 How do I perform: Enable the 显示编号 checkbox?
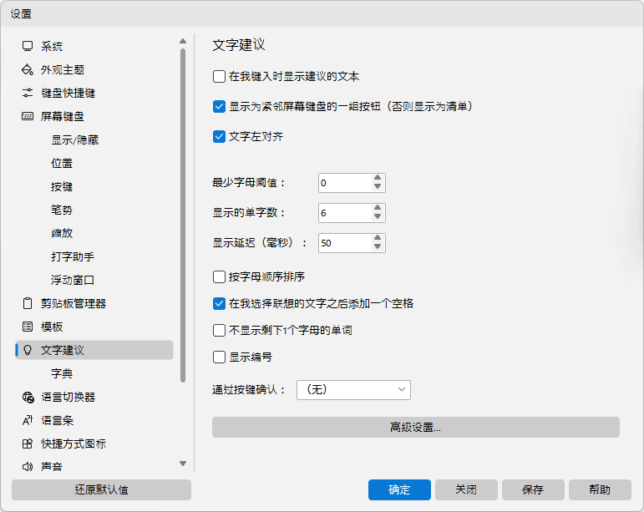pyautogui.click(x=220, y=357)
